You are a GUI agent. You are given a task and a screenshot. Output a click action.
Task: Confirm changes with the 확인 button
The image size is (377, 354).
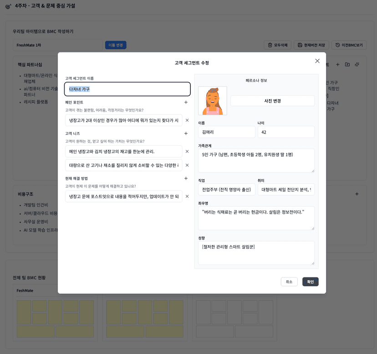point(311,282)
